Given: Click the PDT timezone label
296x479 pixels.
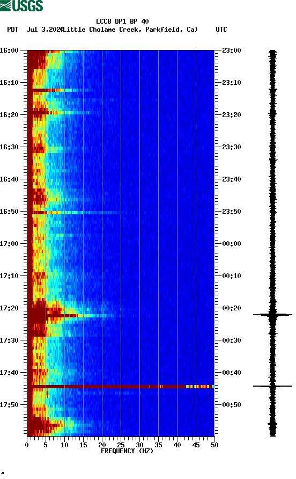Looking at the screenshot, I should tap(12, 30).
